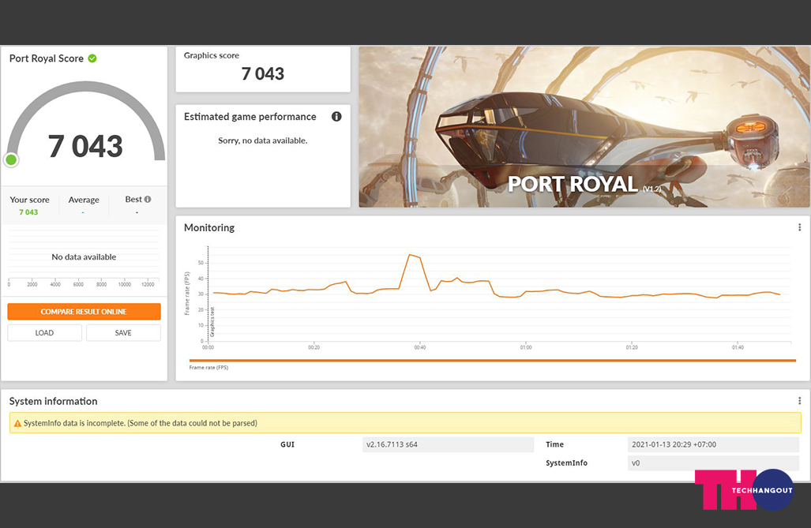This screenshot has width=811, height=528.
Task: Click the System information heading
Action: pyautogui.click(x=53, y=401)
